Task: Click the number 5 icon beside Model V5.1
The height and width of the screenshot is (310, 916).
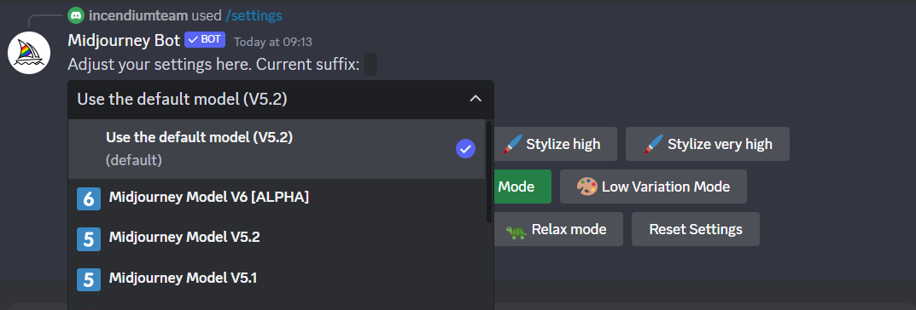Action: (89, 279)
